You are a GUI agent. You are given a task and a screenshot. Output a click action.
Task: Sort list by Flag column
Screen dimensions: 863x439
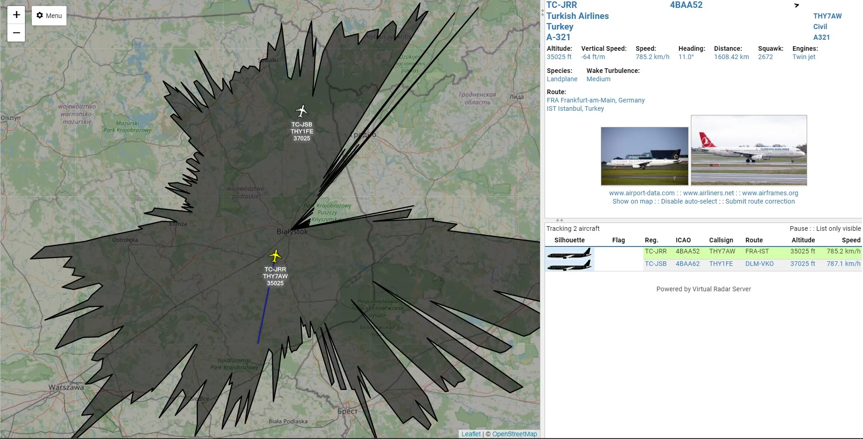[x=618, y=240]
